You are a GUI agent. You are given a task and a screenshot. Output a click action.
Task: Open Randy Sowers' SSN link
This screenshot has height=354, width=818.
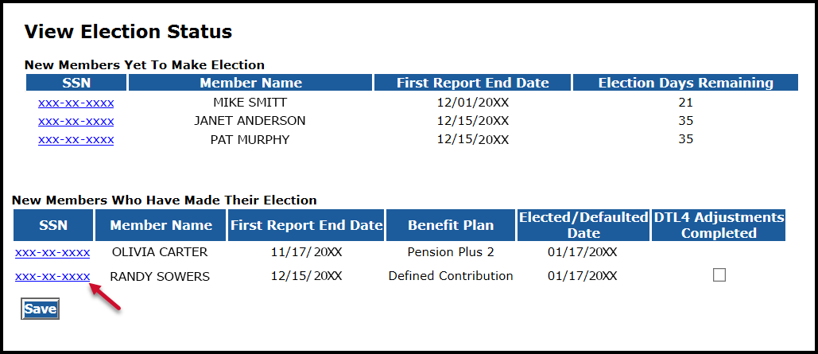point(52,276)
